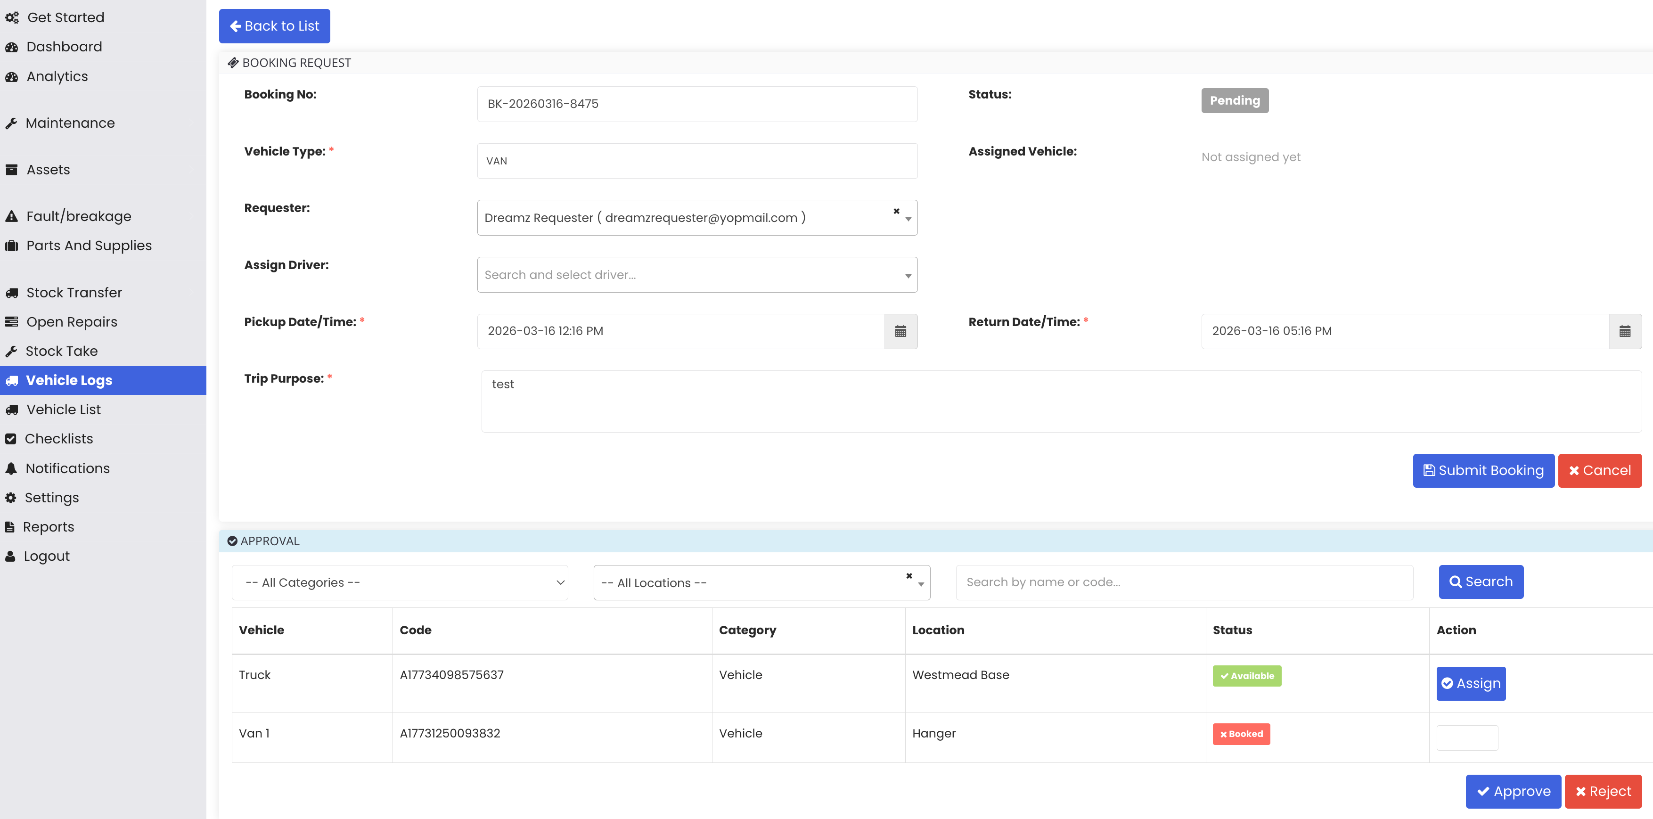Click the Fault/breakage warning triangle icon
Screen dimensions: 1653x819
click(11, 216)
